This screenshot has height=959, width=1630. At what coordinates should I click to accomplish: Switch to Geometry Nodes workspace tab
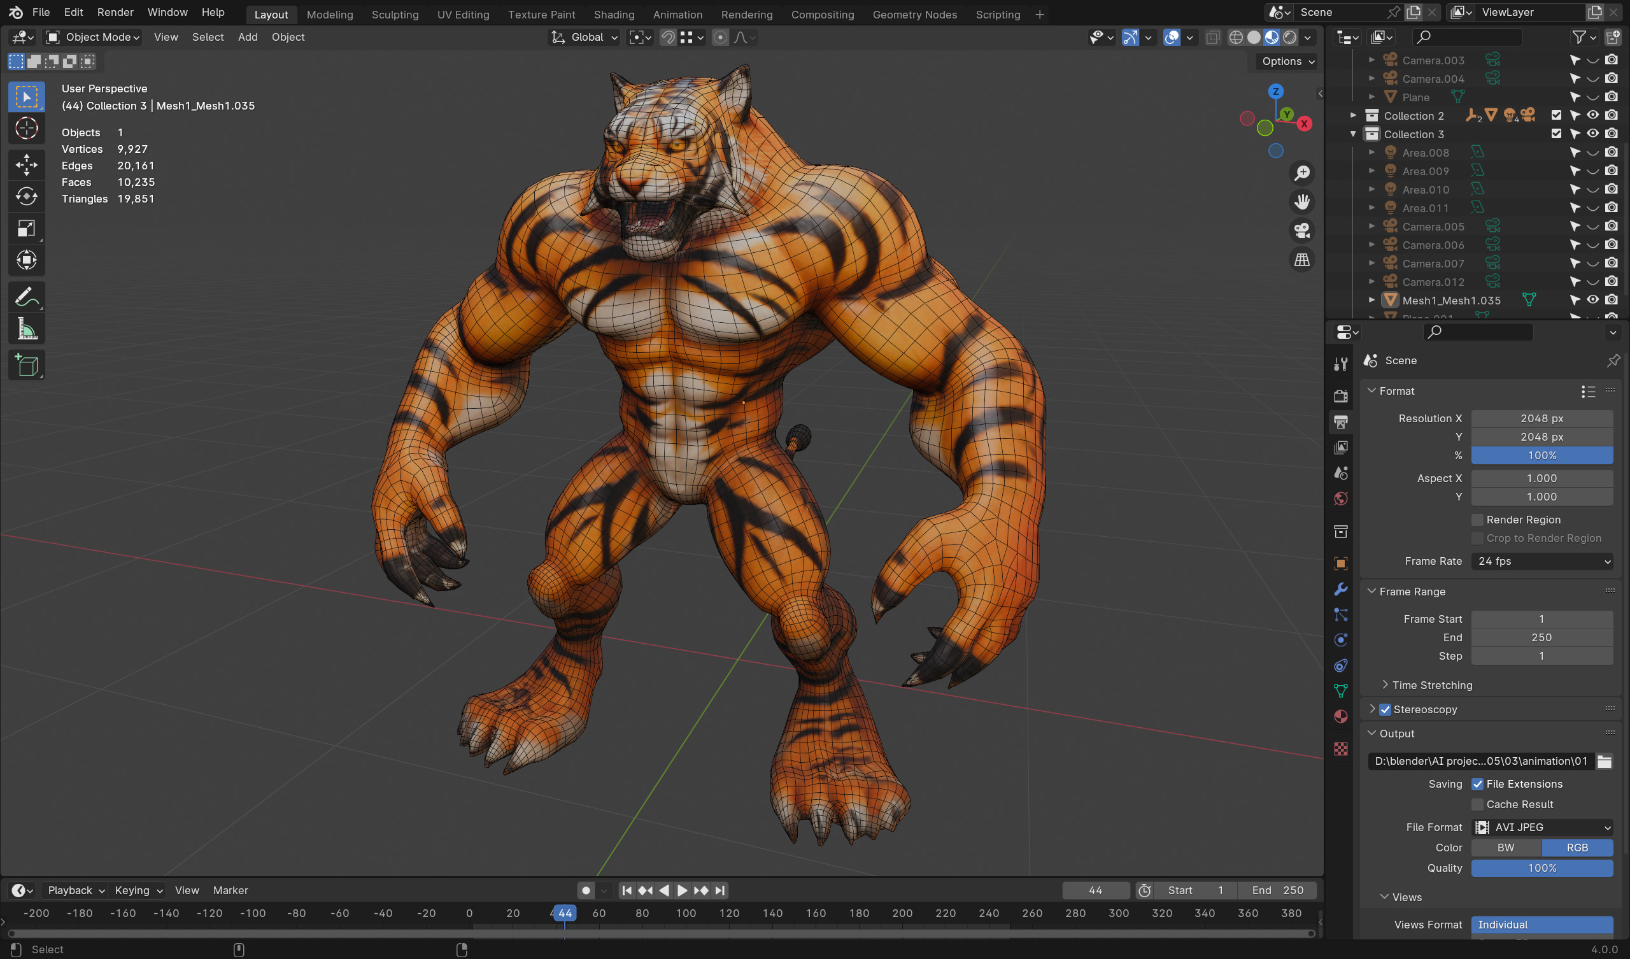914,14
